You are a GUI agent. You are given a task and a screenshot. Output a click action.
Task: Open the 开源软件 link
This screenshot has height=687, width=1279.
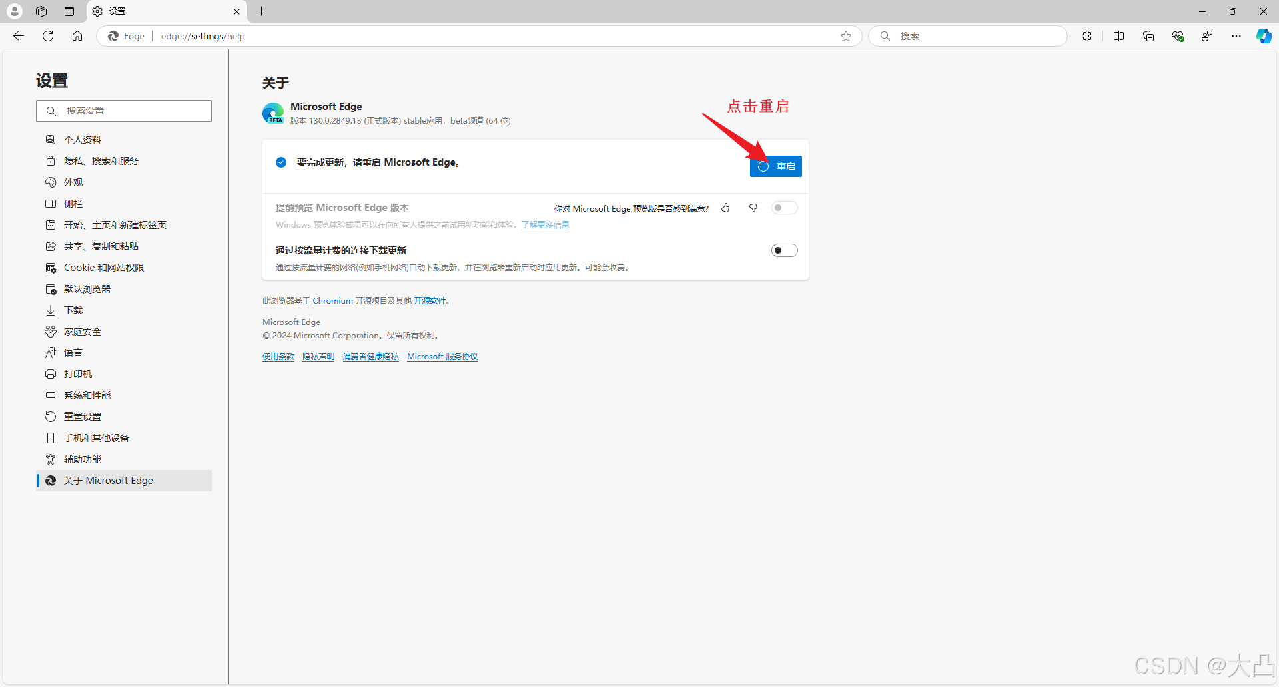[x=430, y=301]
